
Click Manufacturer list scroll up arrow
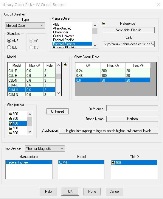[x=95, y=25]
